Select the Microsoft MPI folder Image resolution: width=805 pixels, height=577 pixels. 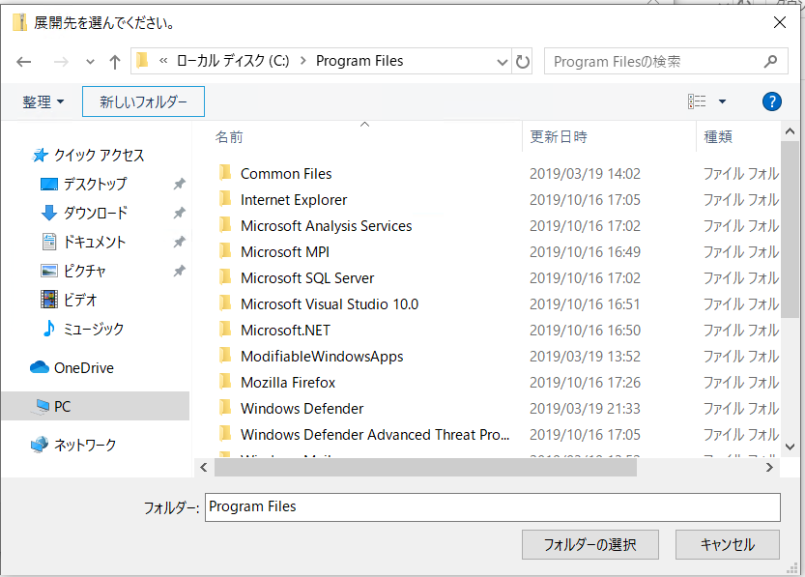(285, 252)
